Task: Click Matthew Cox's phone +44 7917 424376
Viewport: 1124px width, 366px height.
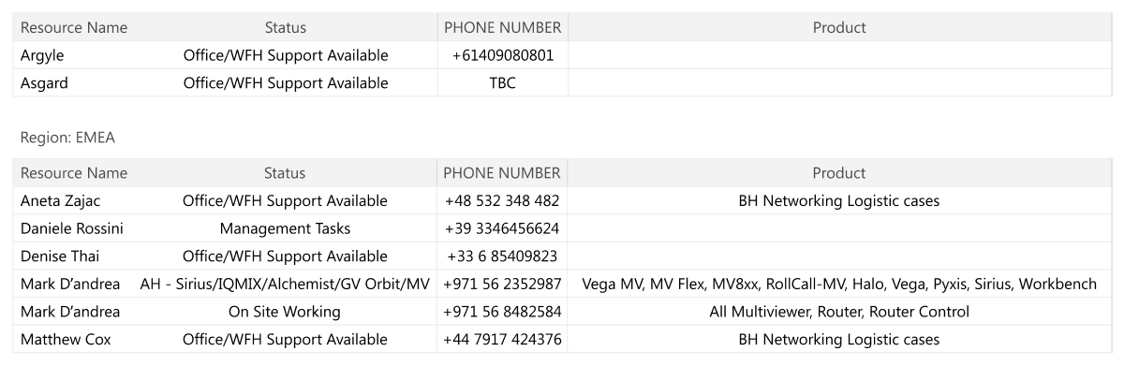Action: tap(502, 339)
